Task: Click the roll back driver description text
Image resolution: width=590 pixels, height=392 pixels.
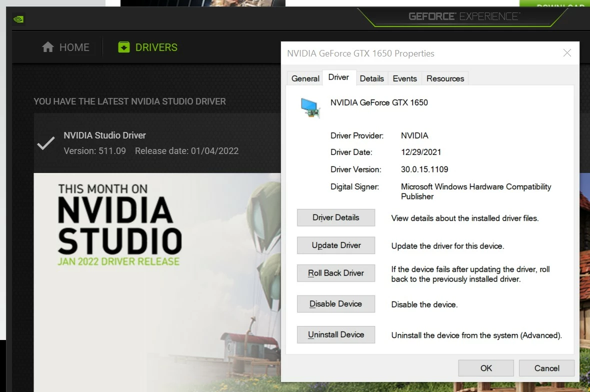Action: click(470, 274)
